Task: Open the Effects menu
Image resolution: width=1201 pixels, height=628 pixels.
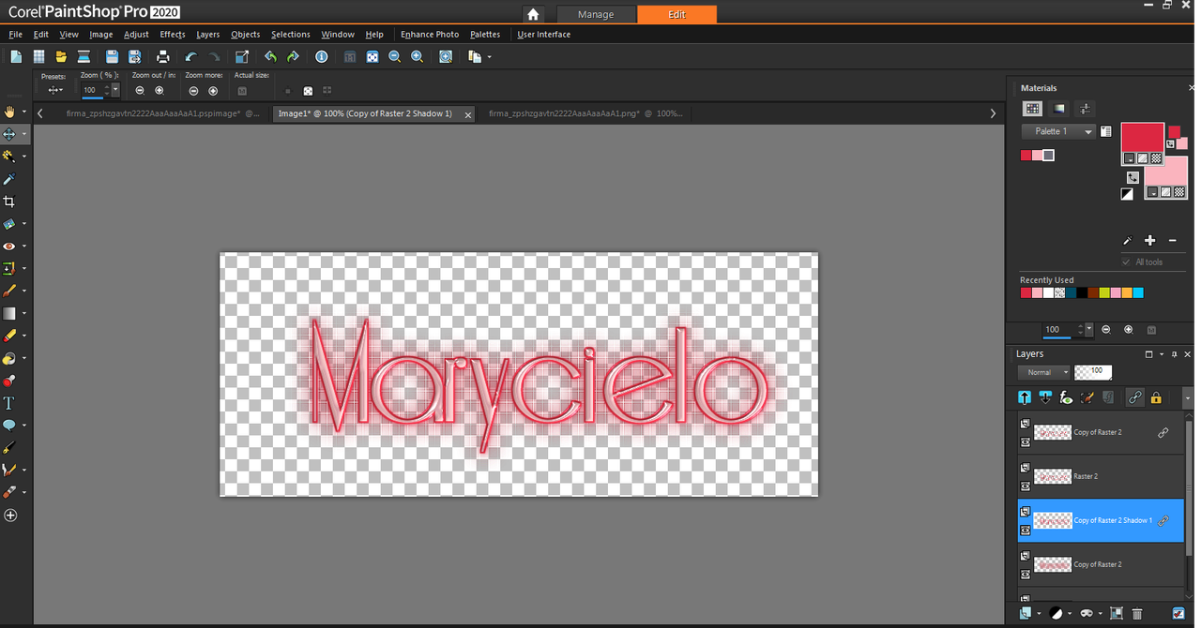Action: [x=173, y=35]
